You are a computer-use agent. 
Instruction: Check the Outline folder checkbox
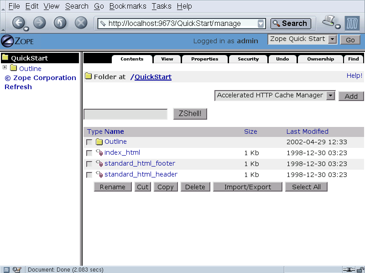pyautogui.click(x=89, y=142)
